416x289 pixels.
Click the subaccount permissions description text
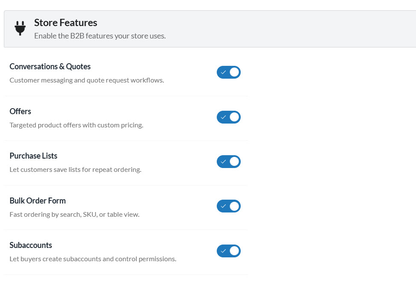click(x=93, y=259)
